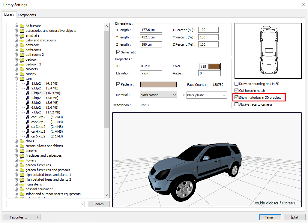Viewport: 308px width, 223px height.
Task: Click the brown Color swatch
Action: click(x=214, y=67)
